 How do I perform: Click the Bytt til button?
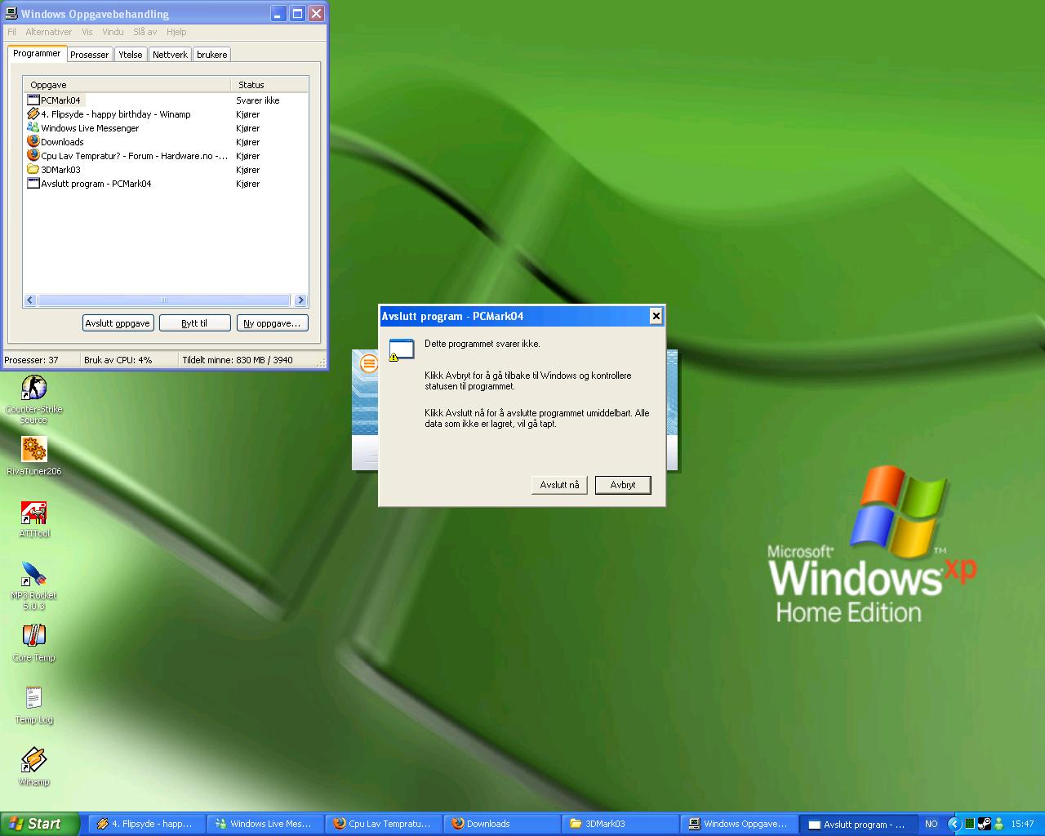(194, 323)
